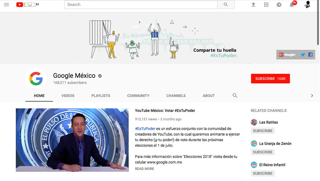Subscribe to El Reino Infantil
Viewport: 320px width, 181px height.
(x=263, y=173)
